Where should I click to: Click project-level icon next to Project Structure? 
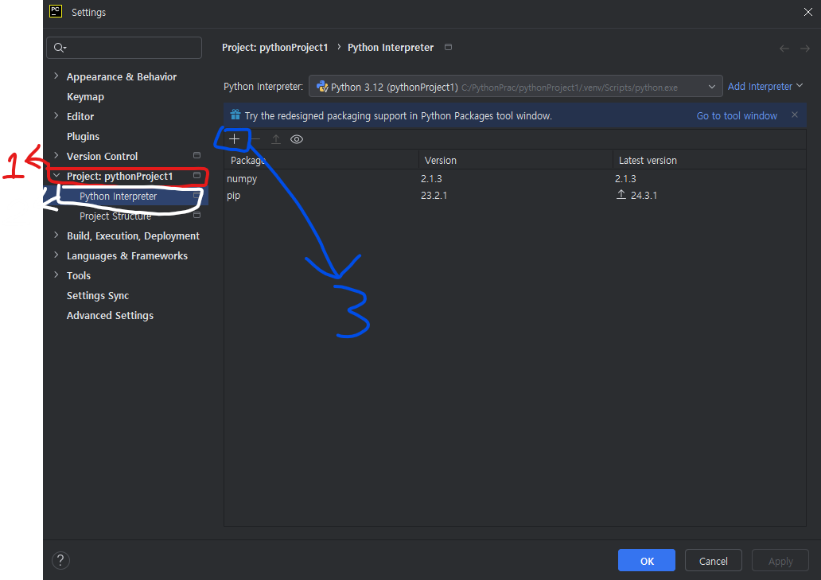(196, 215)
